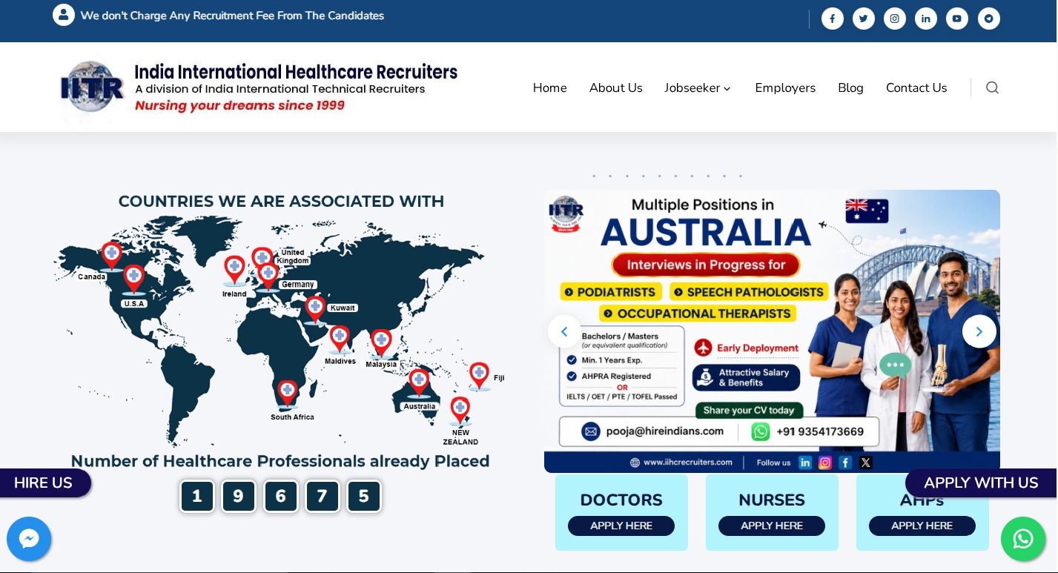
Task: Open the Australia positions banner
Action: click(772, 331)
